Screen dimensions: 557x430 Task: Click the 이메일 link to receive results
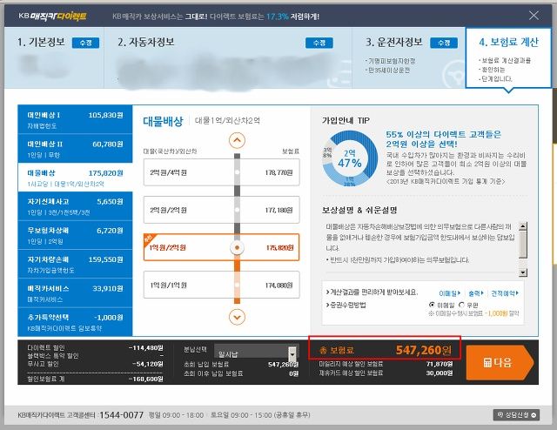pyautogui.click(x=450, y=293)
